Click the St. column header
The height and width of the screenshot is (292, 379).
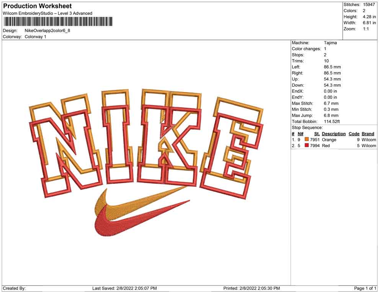click(317, 134)
